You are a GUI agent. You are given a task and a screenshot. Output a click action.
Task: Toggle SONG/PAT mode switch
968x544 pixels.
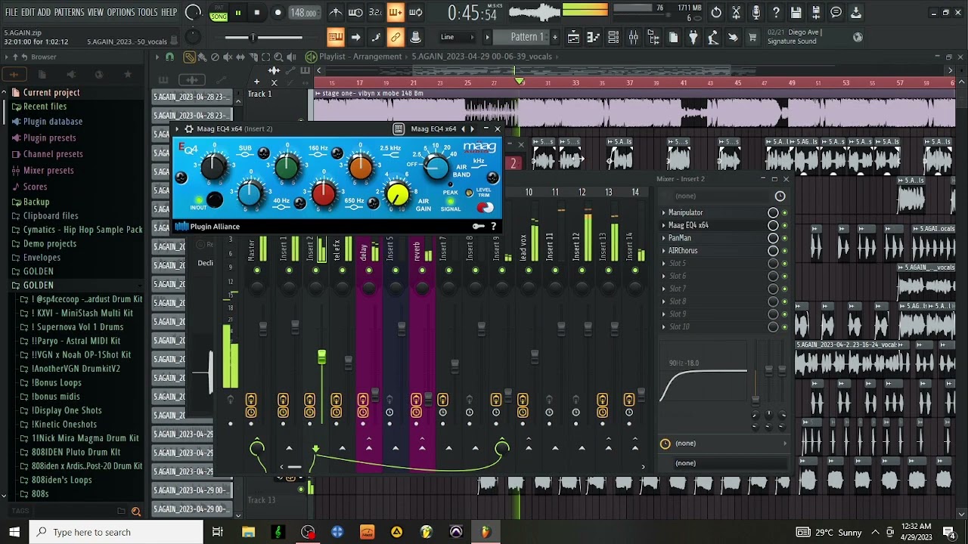[219, 13]
